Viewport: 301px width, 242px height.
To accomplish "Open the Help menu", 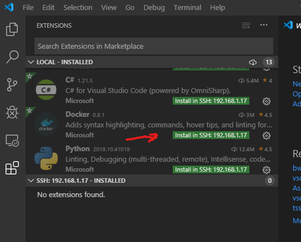I will click(x=218, y=8).
